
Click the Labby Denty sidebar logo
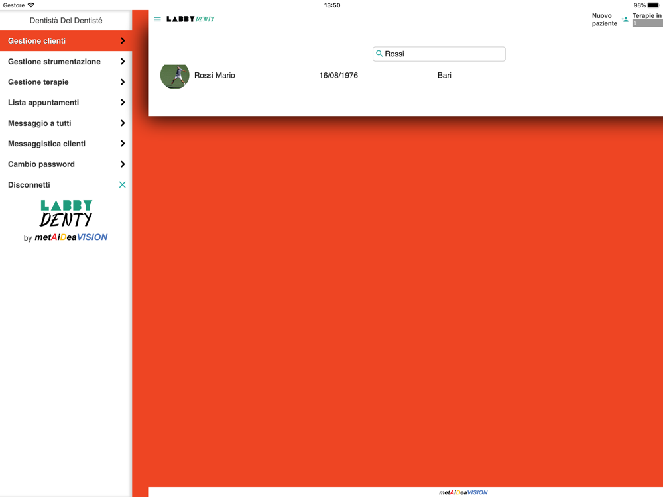[x=66, y=213]
